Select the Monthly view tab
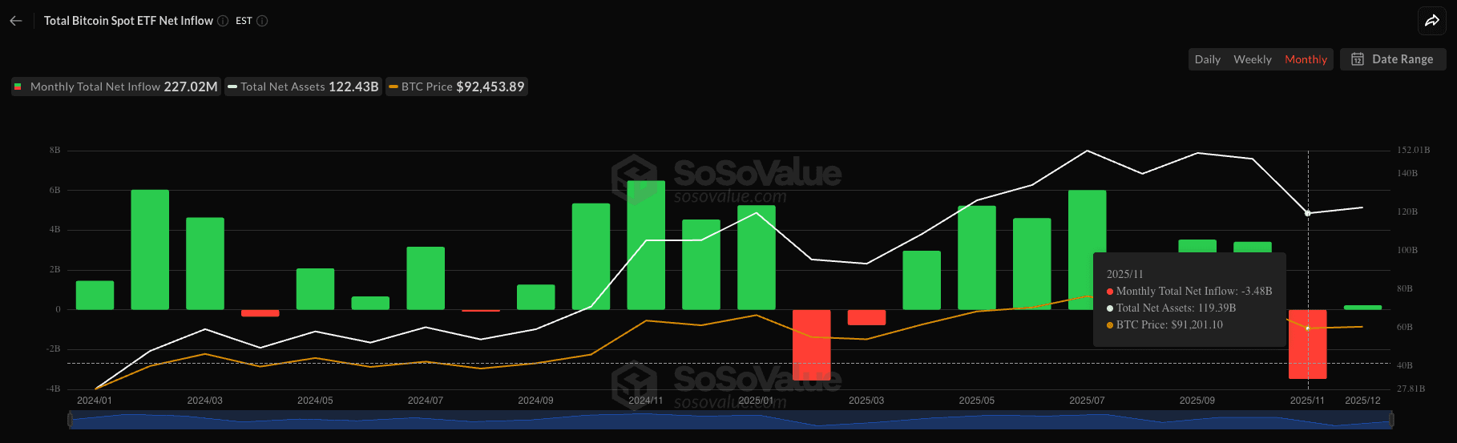 point(1306,59)
